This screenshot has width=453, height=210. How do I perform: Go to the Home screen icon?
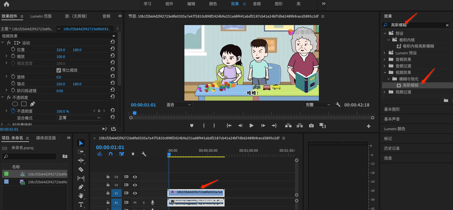7,4
